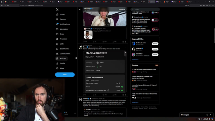The width and height of the screenshot is (215, 121).
Task: Open account switcher dots near bottom-left profile
Action: [75, 113]
